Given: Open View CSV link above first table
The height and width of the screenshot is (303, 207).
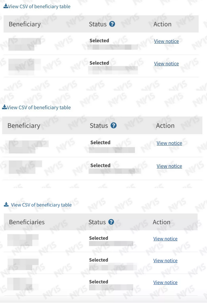Looking at the screenshot, I should click(39, 6).
